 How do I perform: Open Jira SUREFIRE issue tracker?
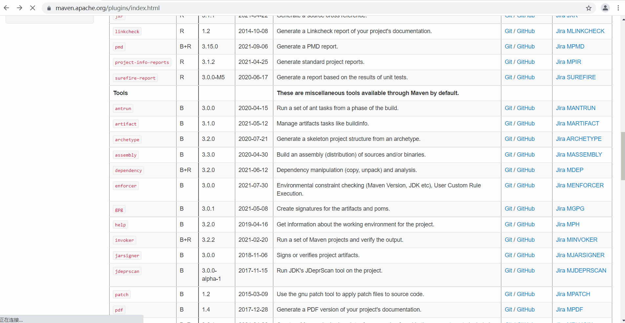click(576, 77)
